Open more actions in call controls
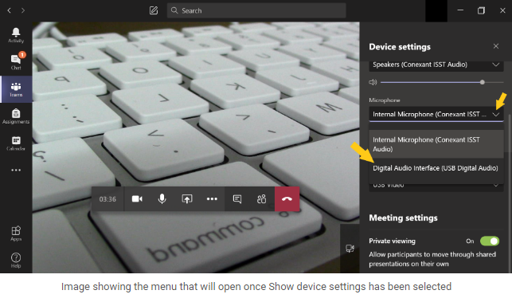Image resolution: width=512 pixels, height=302 pixels. click(212, 199)
